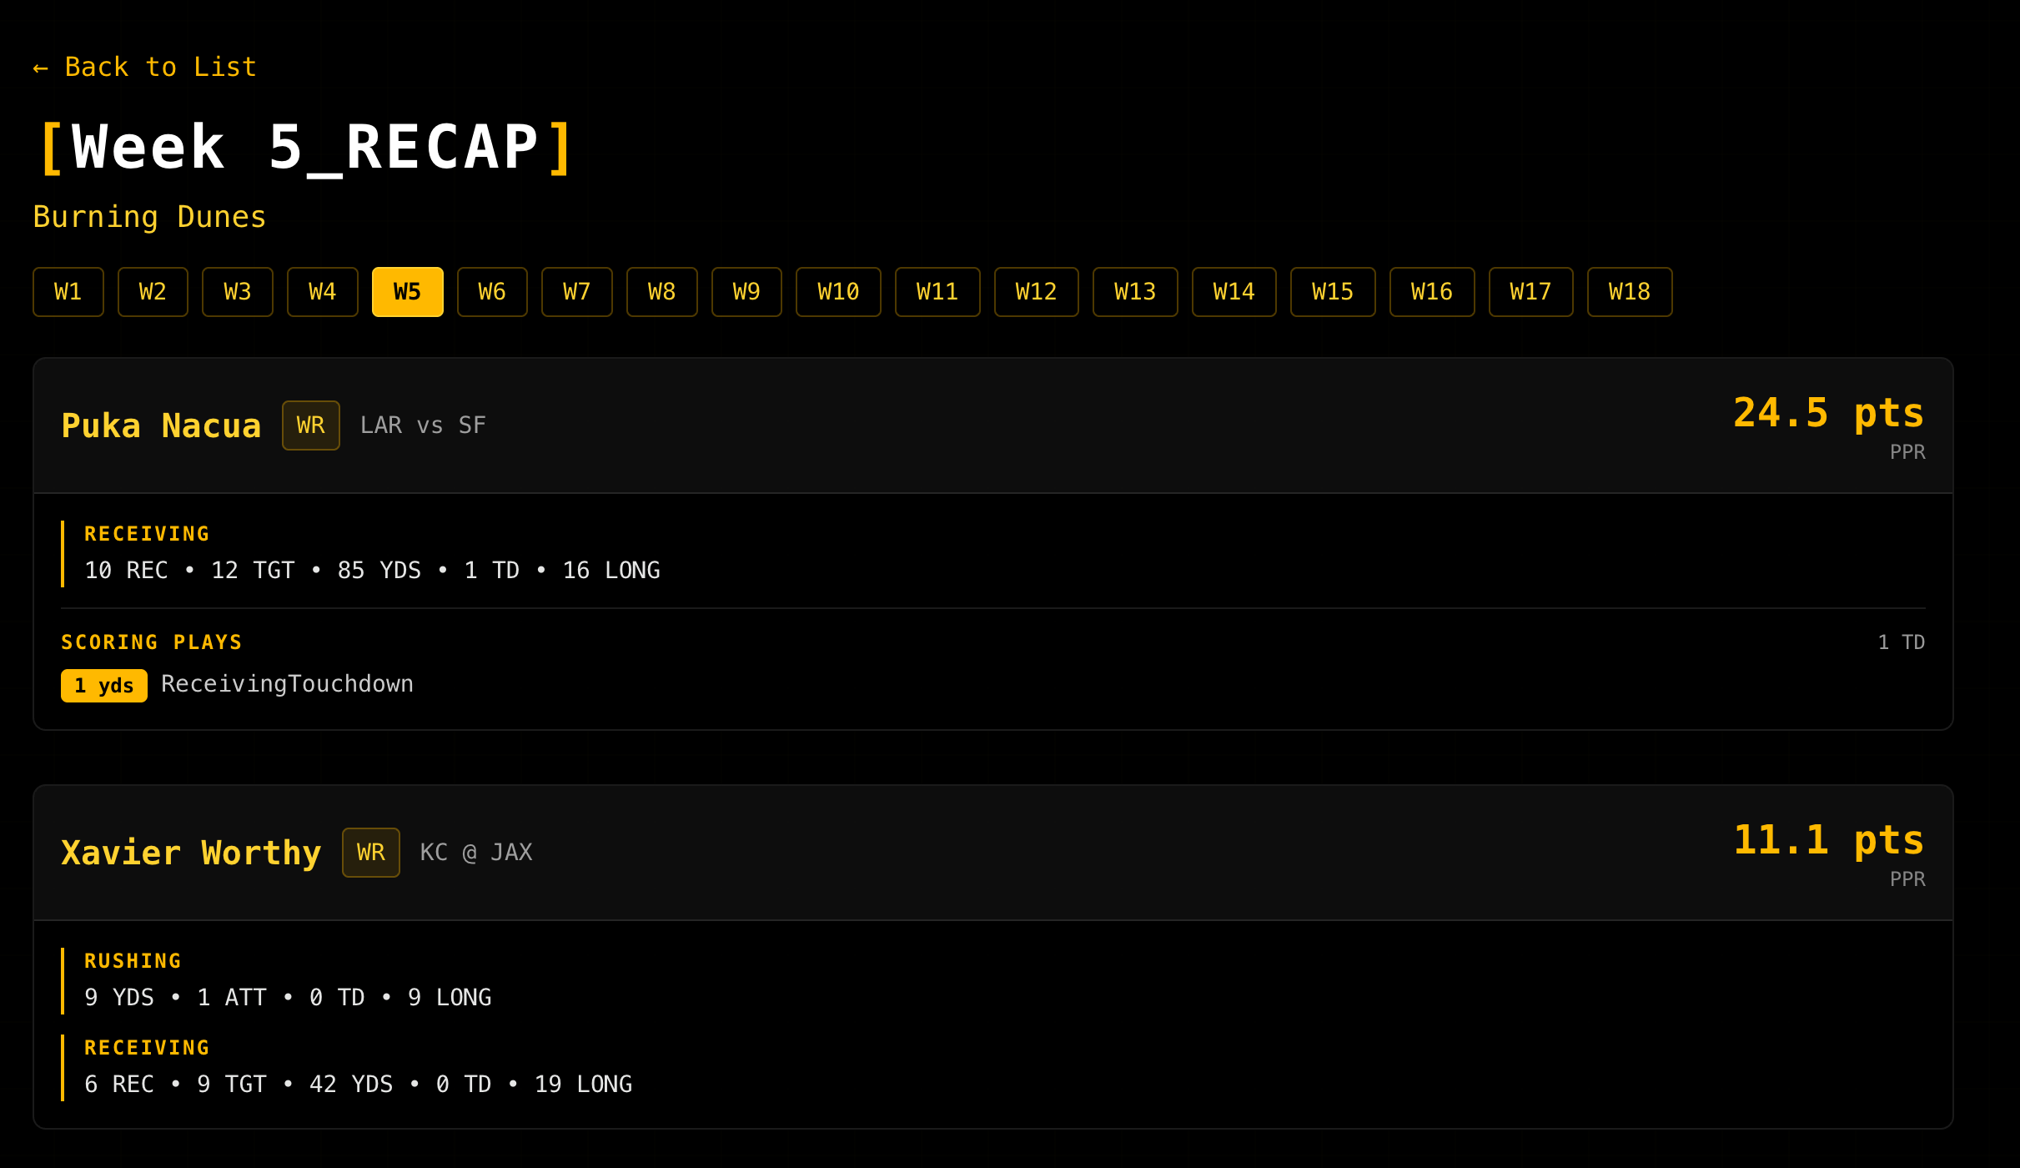Open the W18 week recap

1629,292
